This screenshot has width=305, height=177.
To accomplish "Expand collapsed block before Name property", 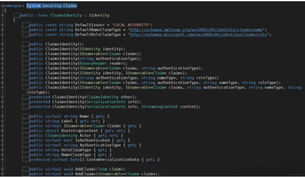I will [25, 116].
